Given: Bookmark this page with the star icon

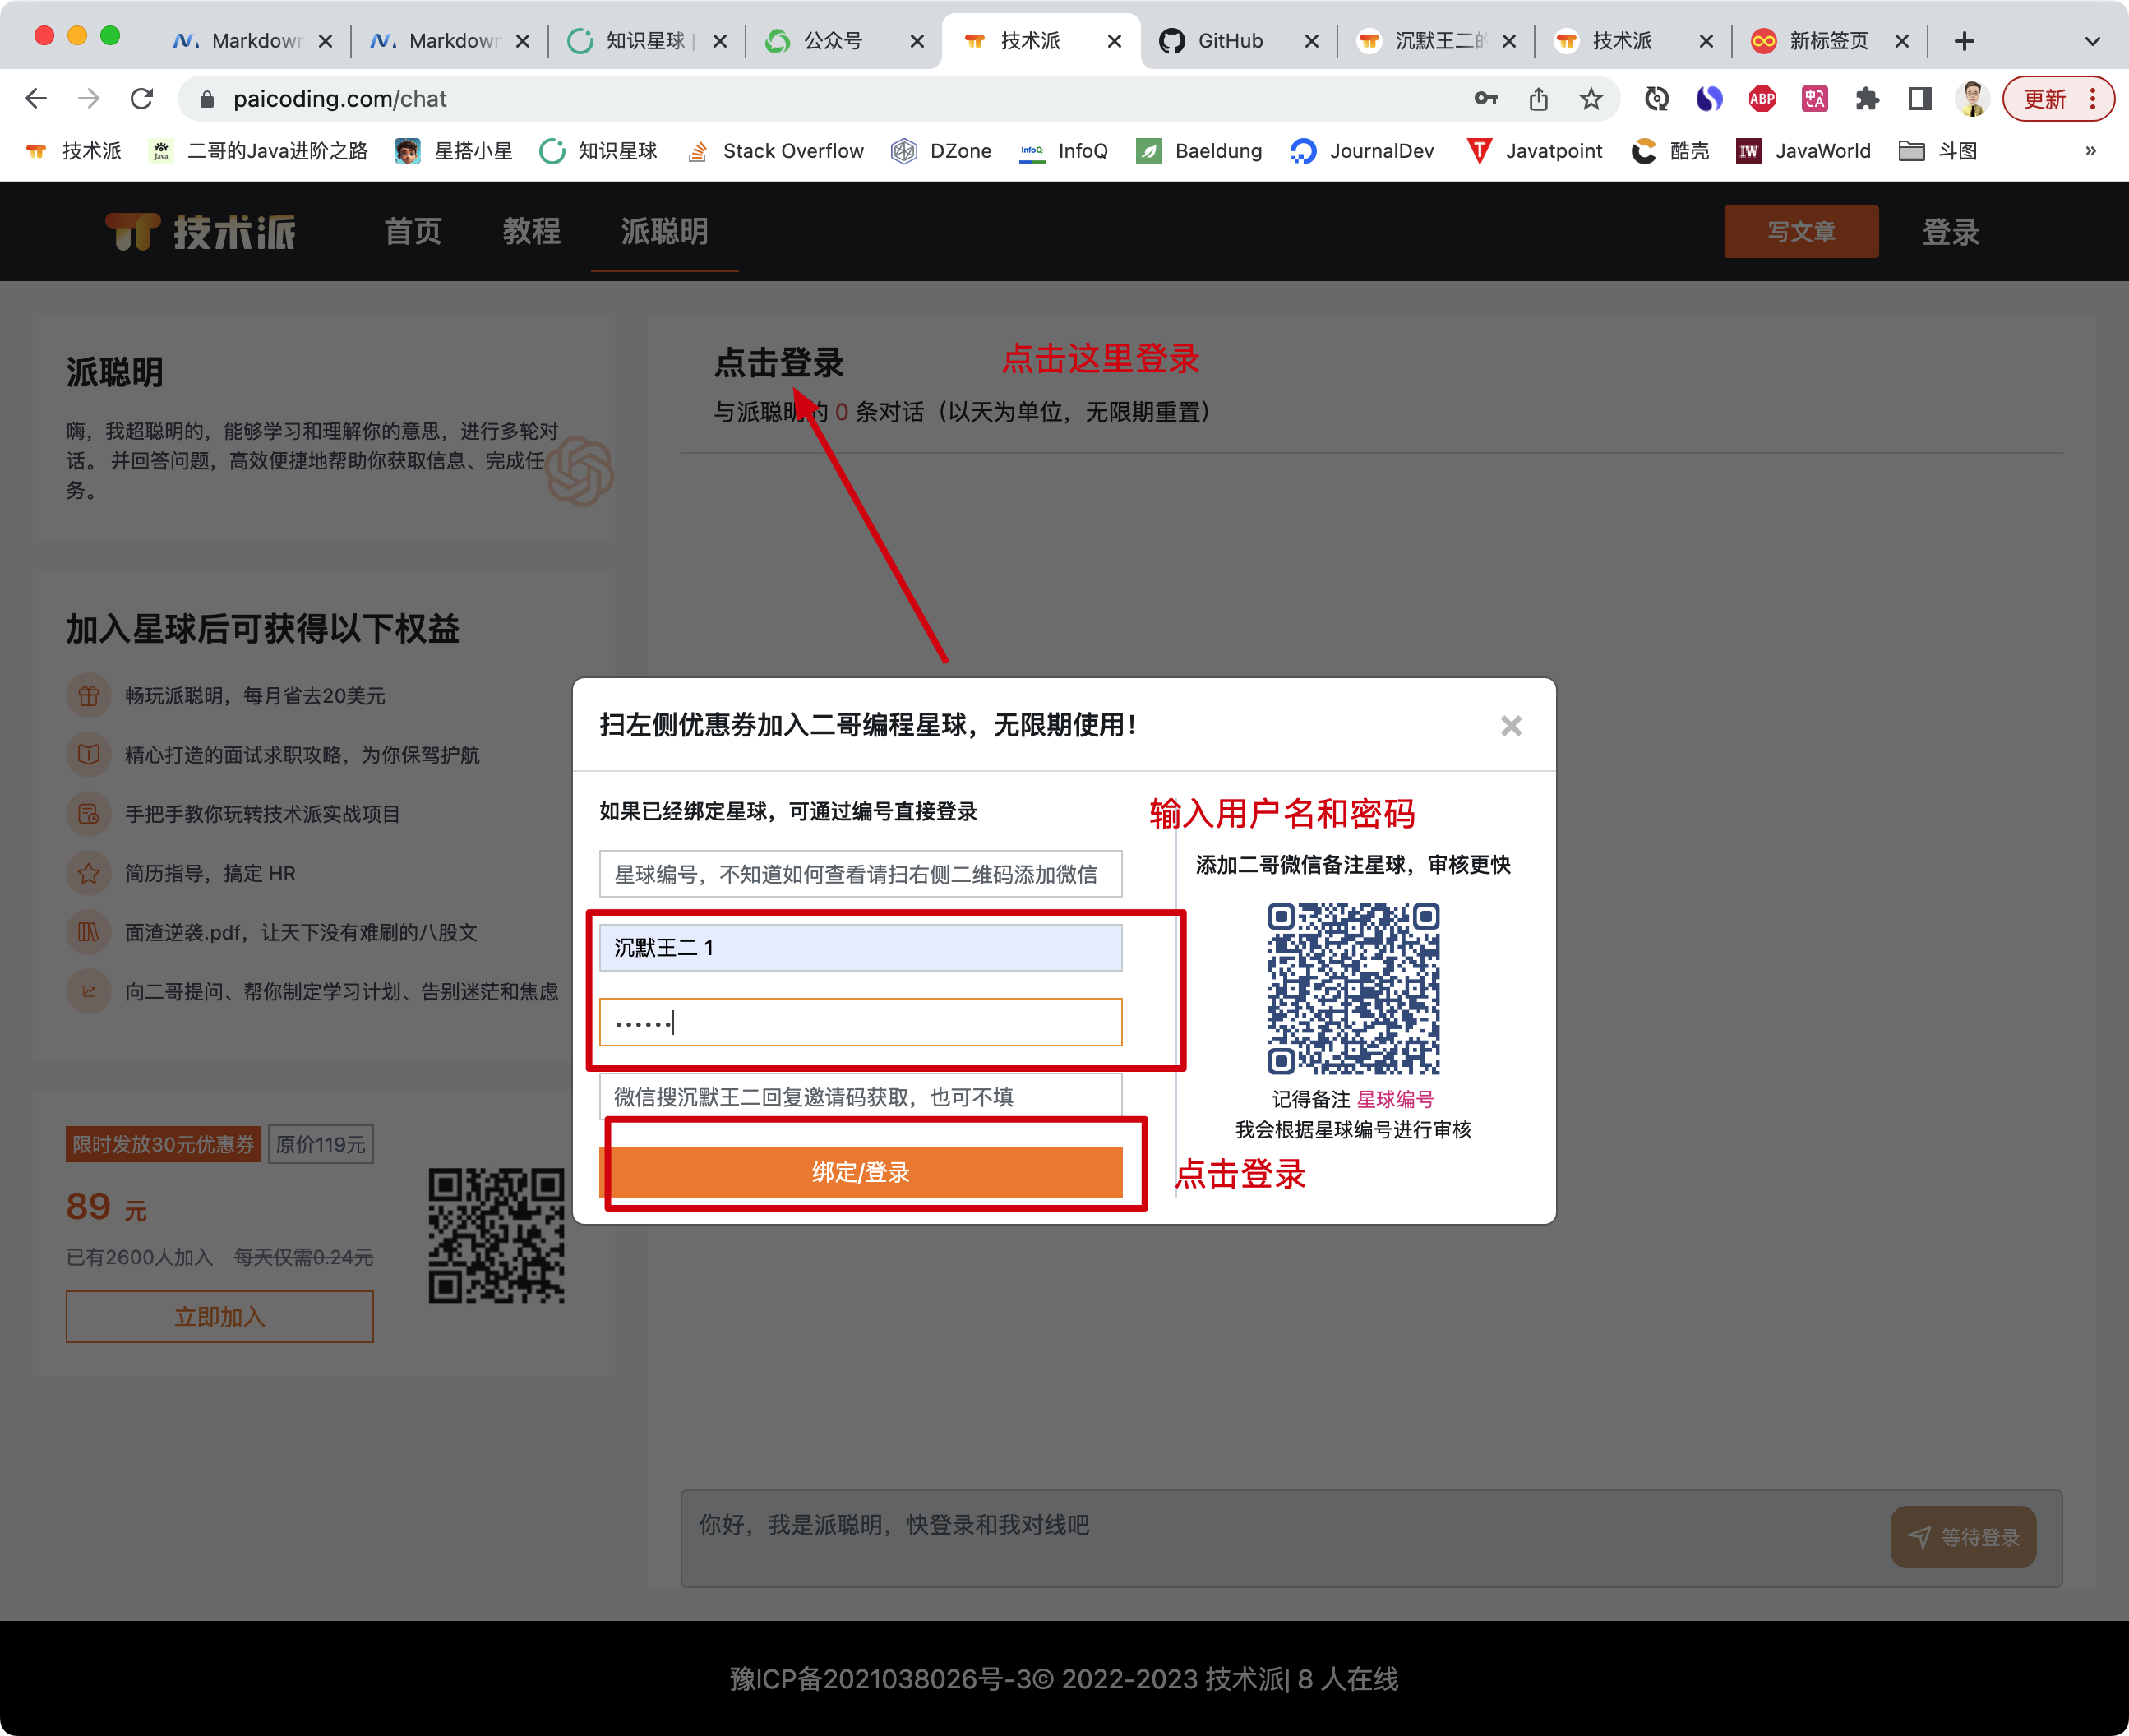Looking at the screenshot, I should pyautogui.click(x=1591, y=99).
